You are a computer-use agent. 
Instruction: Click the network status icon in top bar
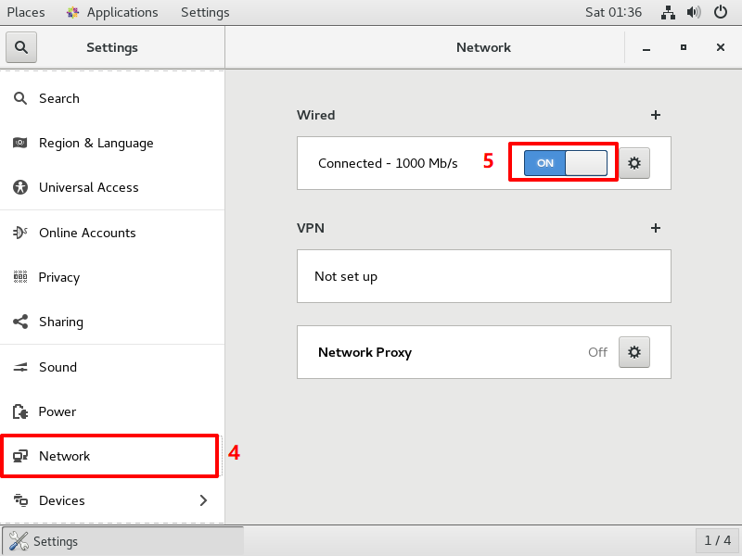(x=668, y=12)
